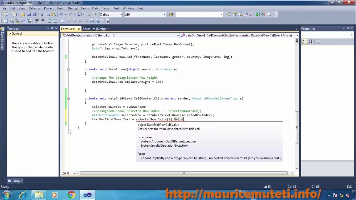Close the Toolbox panel

pos(56,28)
